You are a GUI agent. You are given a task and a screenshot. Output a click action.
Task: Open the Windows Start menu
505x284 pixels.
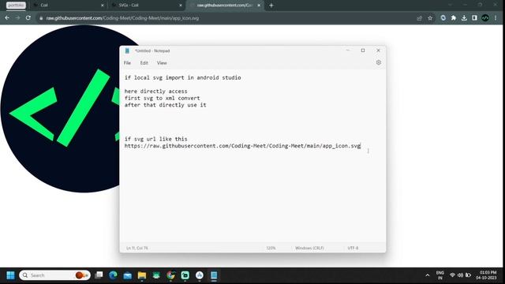(10, 275)
